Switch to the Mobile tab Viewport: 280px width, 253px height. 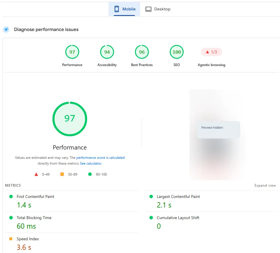[124, 9]
